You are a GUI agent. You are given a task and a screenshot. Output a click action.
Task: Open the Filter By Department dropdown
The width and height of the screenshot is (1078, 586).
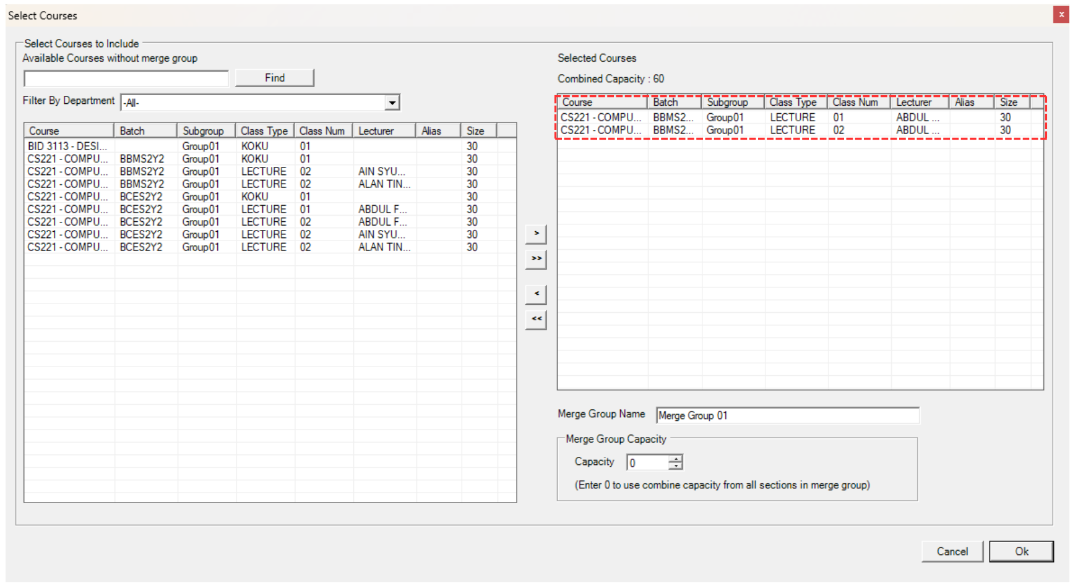coord(392,103)
